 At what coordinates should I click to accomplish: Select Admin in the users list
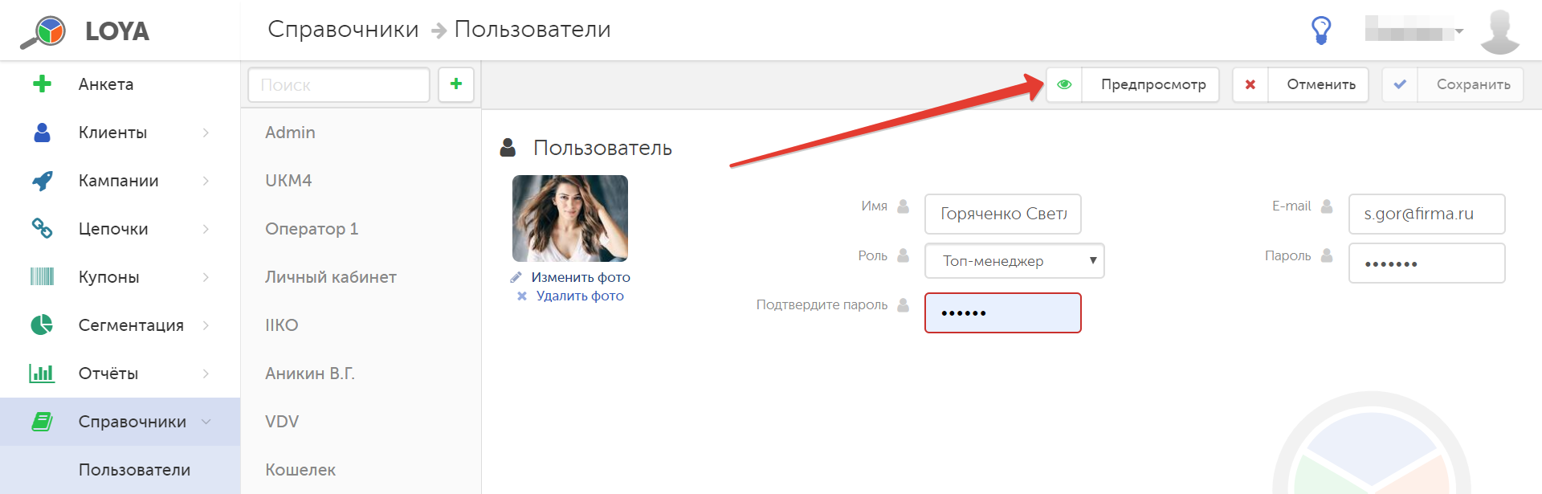[x=361, y=133]
